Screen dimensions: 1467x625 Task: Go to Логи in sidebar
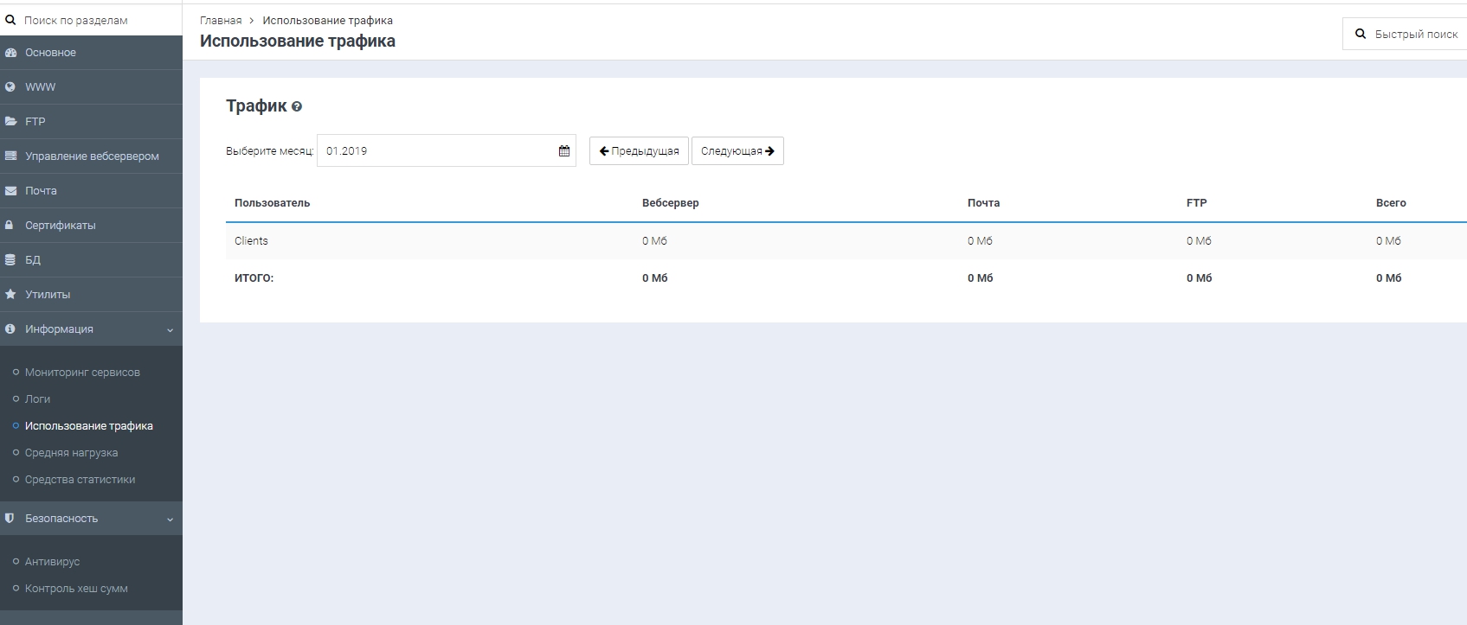coord(37,399)
